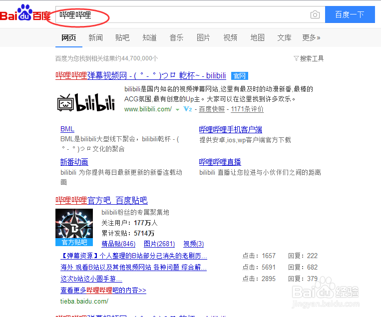Click text bilibili粉丝的专属聚集地
Screen dimensions: 381x317
tap(135, 212)
